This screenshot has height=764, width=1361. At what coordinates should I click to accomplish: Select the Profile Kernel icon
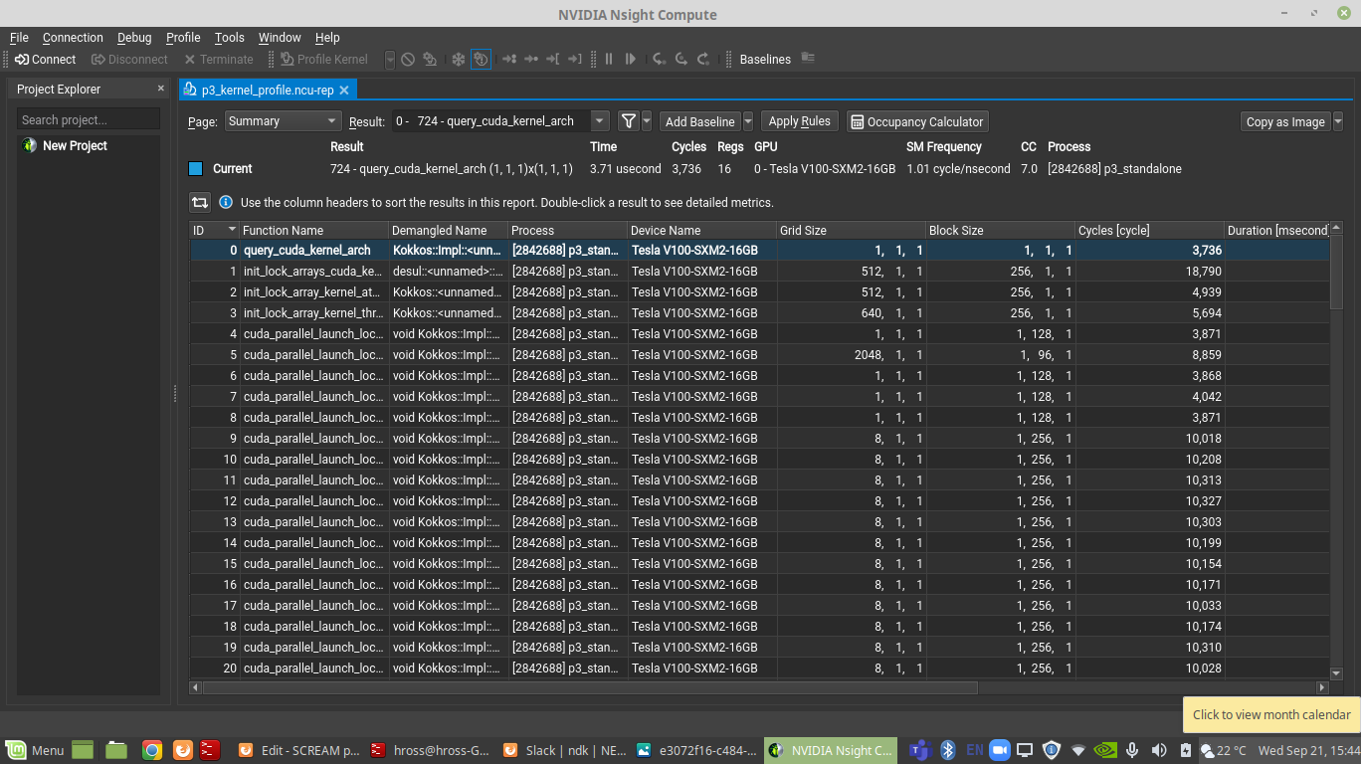[x=323, y=59]
